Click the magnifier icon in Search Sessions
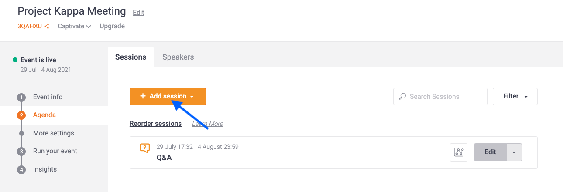The image size is (563, 192). (402, 97)
